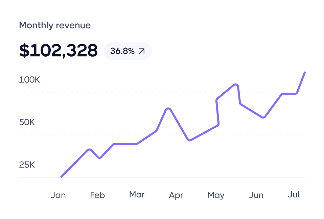This screenshot has height=219, width=324.
Task: Click the May label on the x-axis
Action: click(216, 195)
